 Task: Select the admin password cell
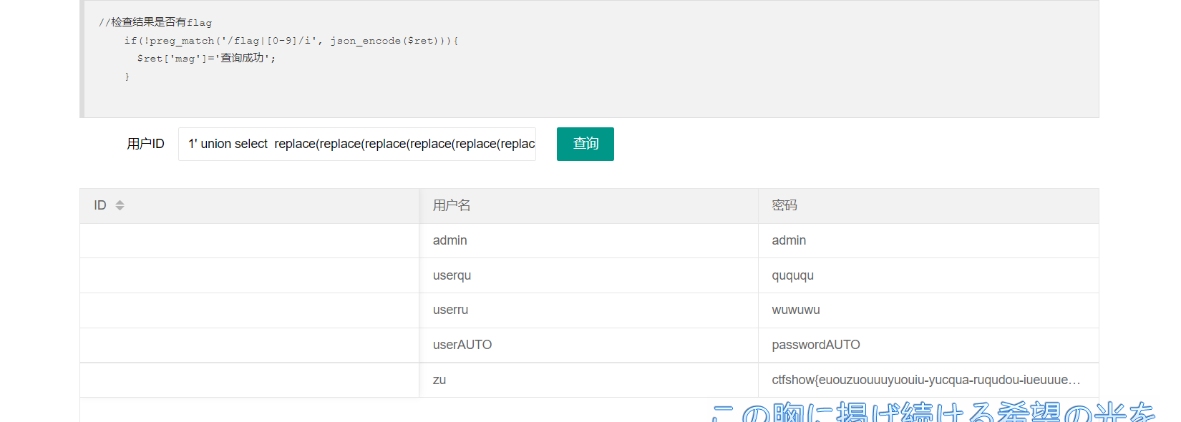point(928,241)
